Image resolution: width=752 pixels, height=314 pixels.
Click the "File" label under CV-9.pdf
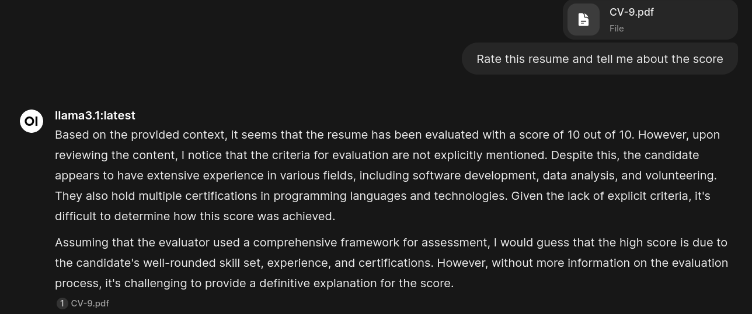tap(617, 28)
